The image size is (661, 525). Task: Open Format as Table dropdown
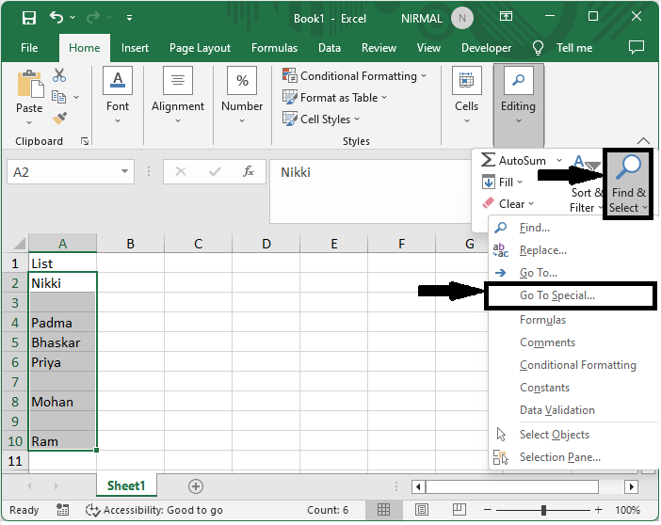point(334,97)
